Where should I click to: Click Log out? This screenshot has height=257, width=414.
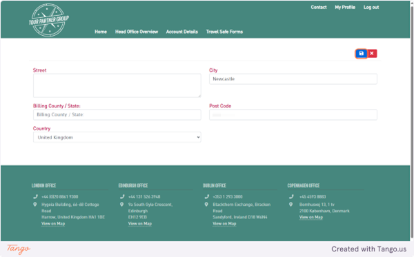[371, 8]
